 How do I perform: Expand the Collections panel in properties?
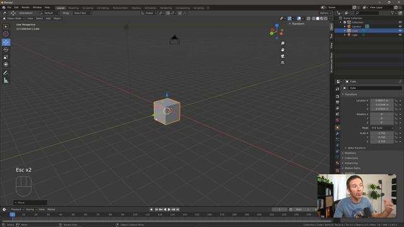click(351, 158)
